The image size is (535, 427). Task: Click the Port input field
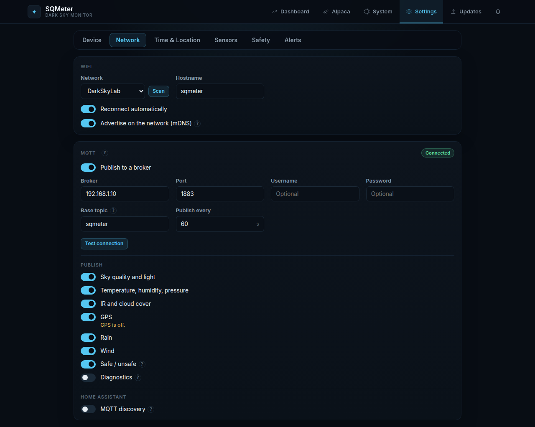(x=220, y=194)
